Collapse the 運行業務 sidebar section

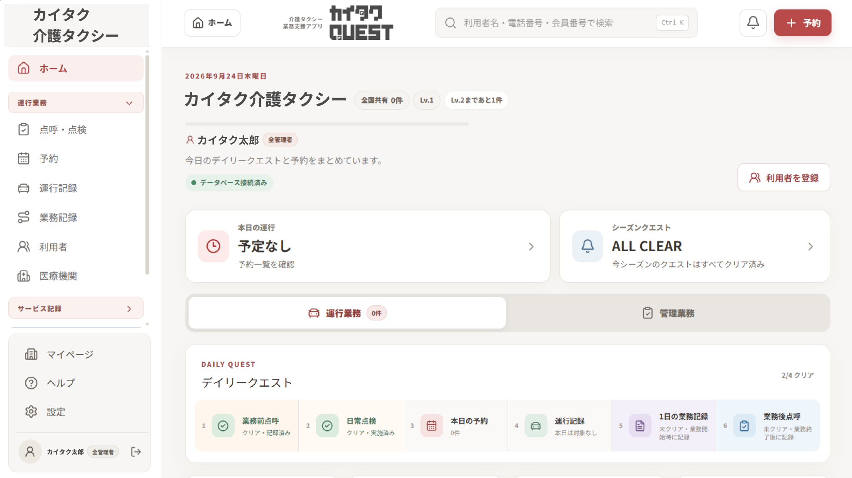(x=76, y=103)
